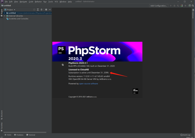Screen dimensions: 195x138
Task: Click untitled in navigation bar breadcrumb
Action: (x=6, y=6)
